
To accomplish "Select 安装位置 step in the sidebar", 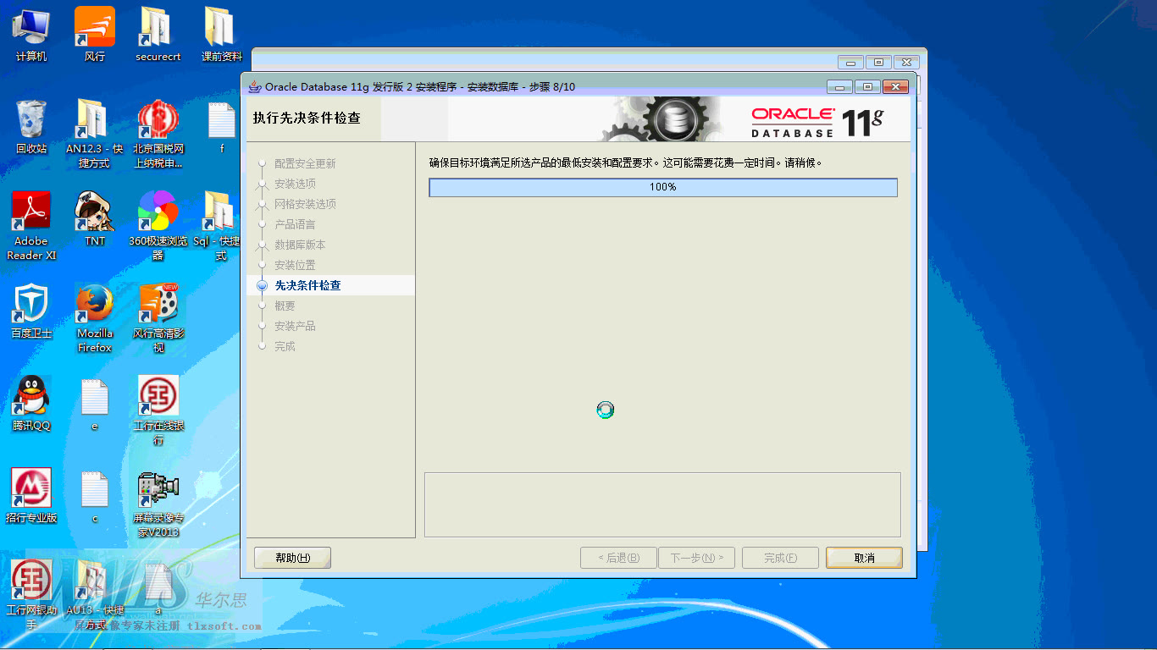I will point(296,264).
